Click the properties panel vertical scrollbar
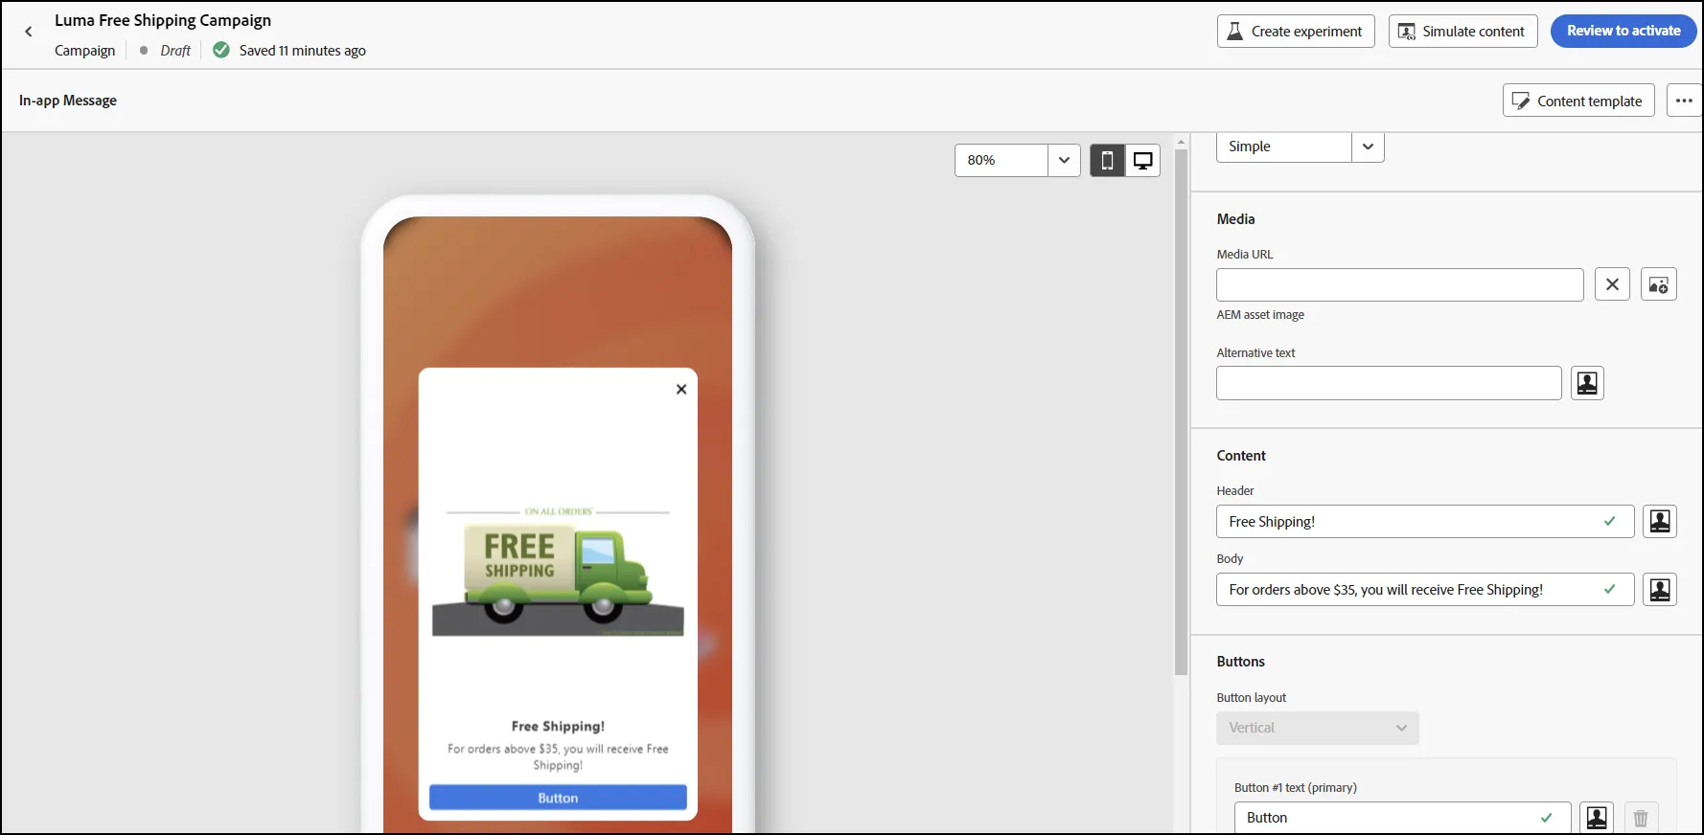Image resolution: width=1704 pixels, height=835 pixels. click(1181, 412)
